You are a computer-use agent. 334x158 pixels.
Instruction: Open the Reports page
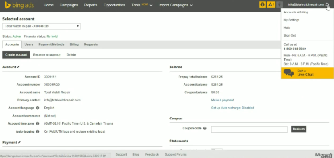tap(90, 5)
